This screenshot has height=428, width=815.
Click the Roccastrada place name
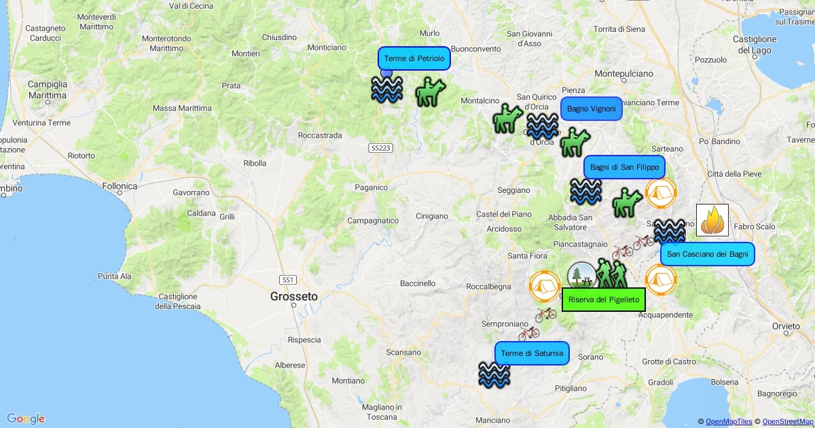(x=320, y=135)
